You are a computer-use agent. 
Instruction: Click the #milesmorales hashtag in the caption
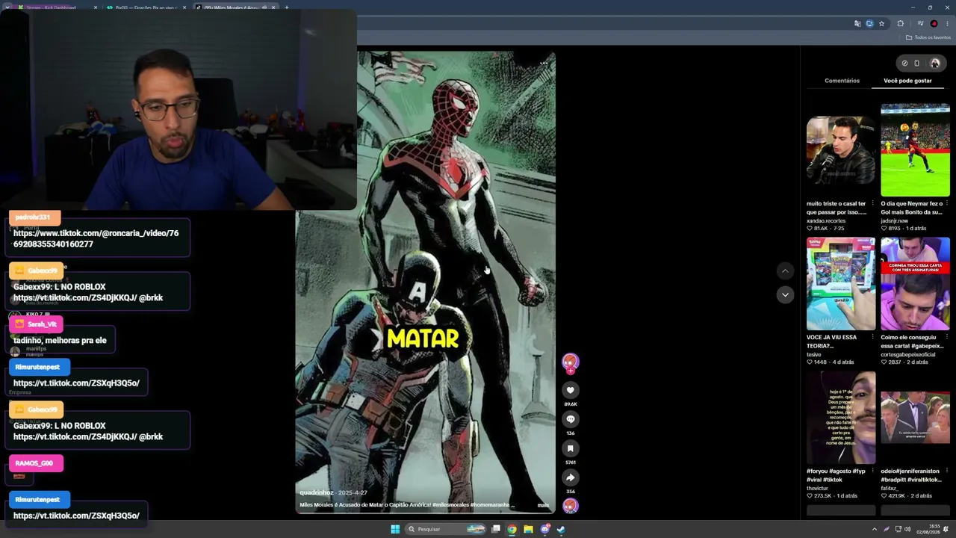pos(453,505)
